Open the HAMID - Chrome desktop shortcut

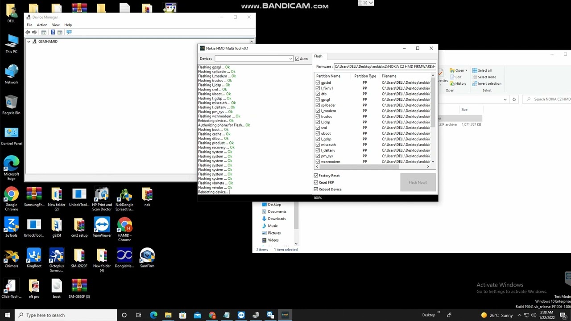[124, 230]
